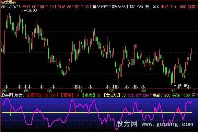Click the lone info marker between 07 and 08
198x132 pixels.
(x=90, y=87)
